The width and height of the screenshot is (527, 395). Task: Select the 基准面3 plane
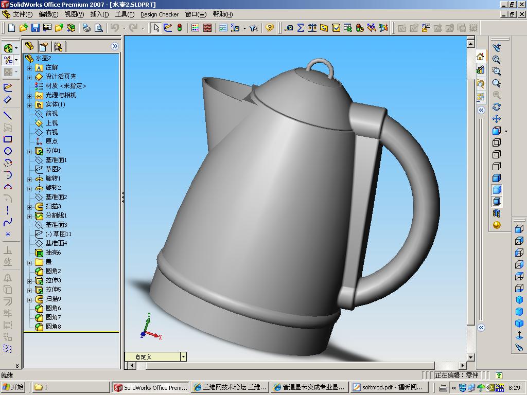pyautogui.click(x=56, y=225)
